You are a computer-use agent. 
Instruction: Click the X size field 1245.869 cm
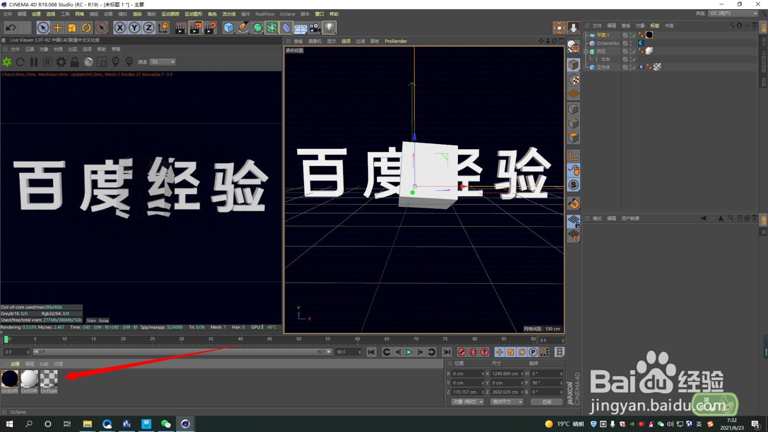tap(507, 374)
